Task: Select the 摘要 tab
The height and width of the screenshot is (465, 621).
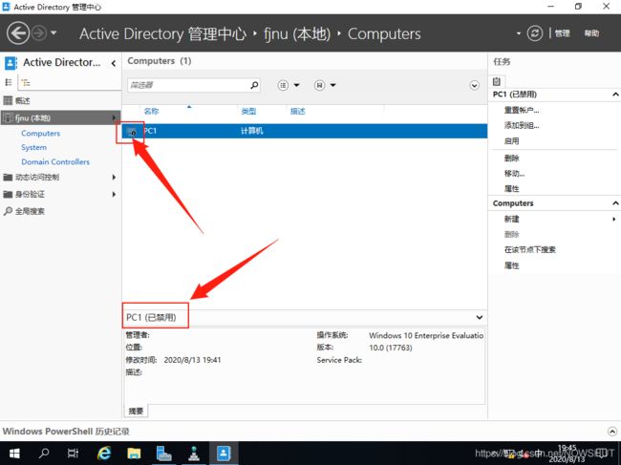Action: [x=136, y=411]
